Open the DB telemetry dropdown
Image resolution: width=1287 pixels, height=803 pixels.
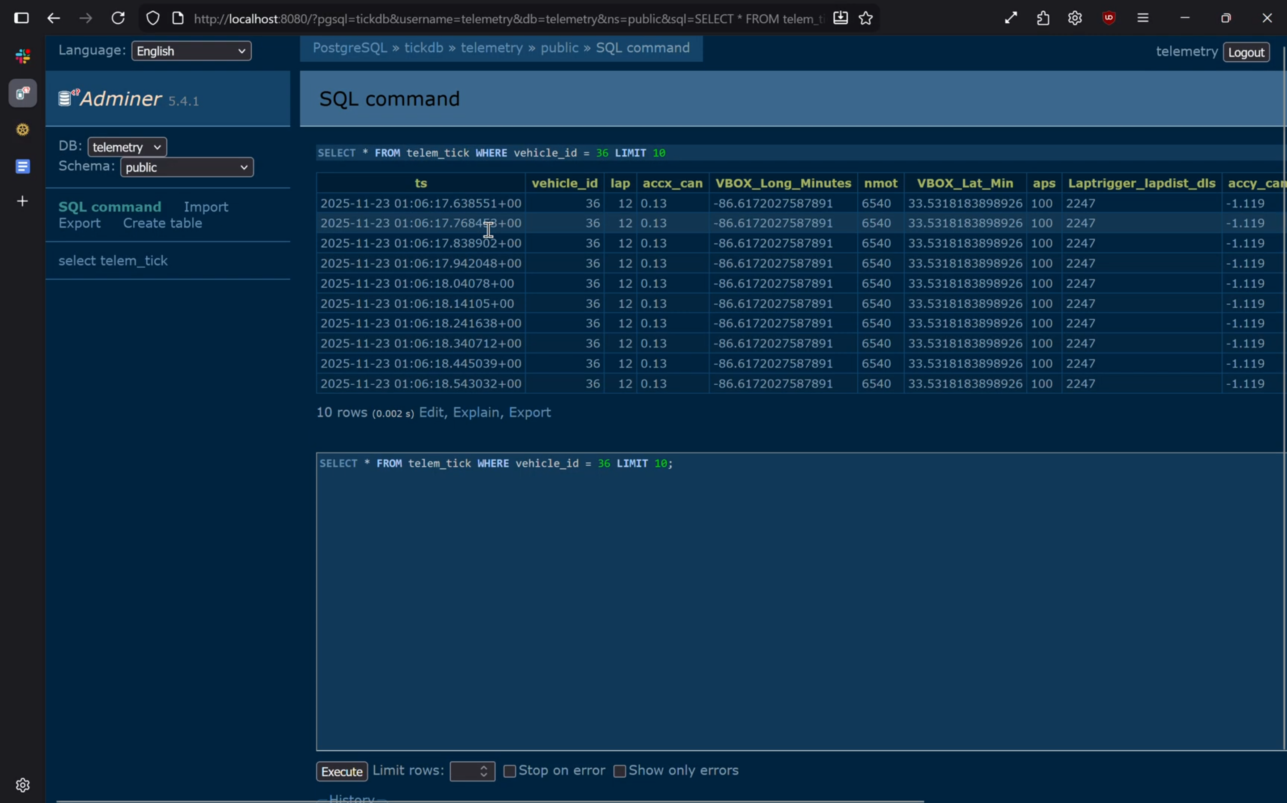[x=127, y=147]
